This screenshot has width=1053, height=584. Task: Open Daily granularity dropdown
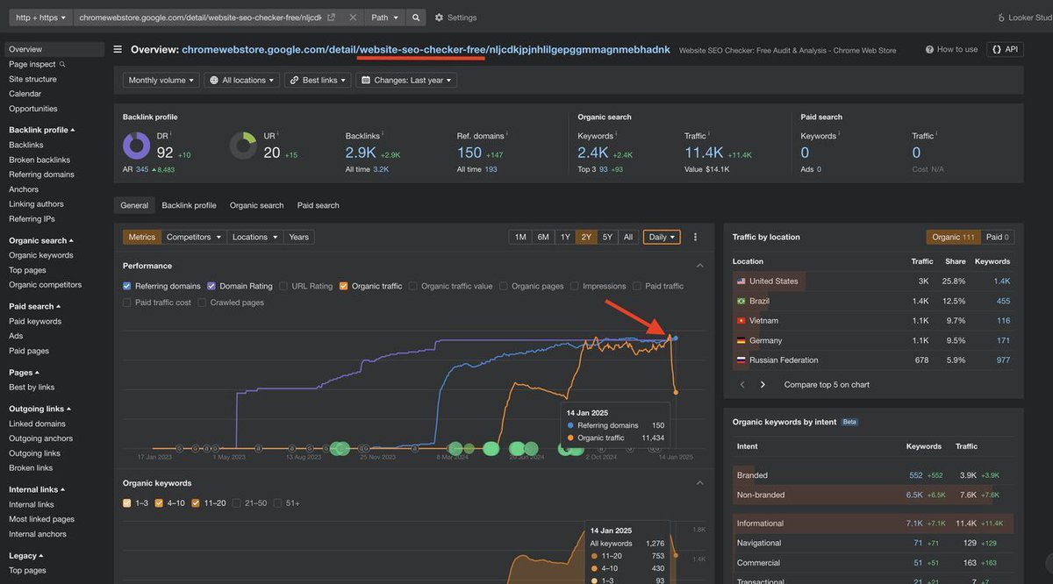662,237
